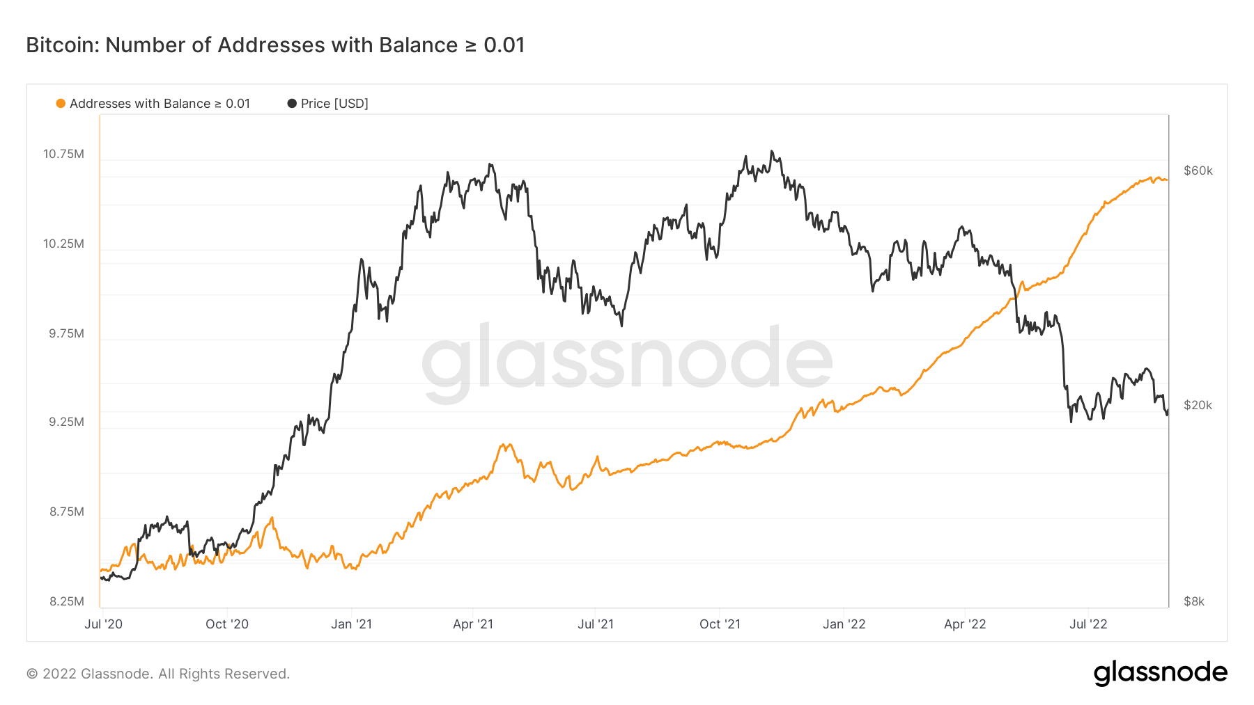The height and width of the screenshot is (705, 1254).
Task: Click the $8k price axis label
Action: (x=1194, y=601)
